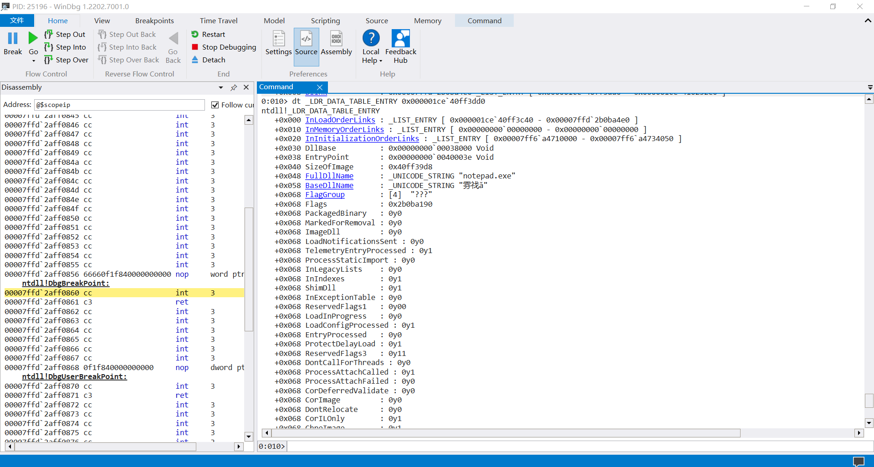Screen dimensions: 874x467
Task: Open Local Help dropdown arrow
Action: pyautogui.click(x=381, y=61)
